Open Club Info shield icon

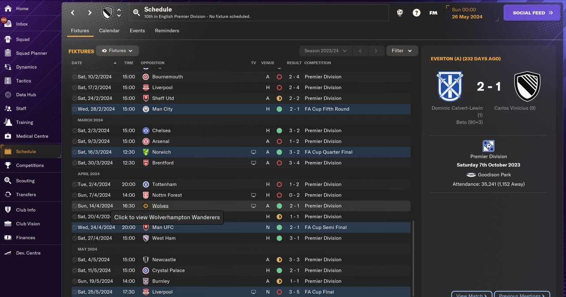(8, 210)
